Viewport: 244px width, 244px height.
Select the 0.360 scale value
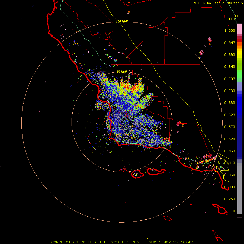[230, 175]
